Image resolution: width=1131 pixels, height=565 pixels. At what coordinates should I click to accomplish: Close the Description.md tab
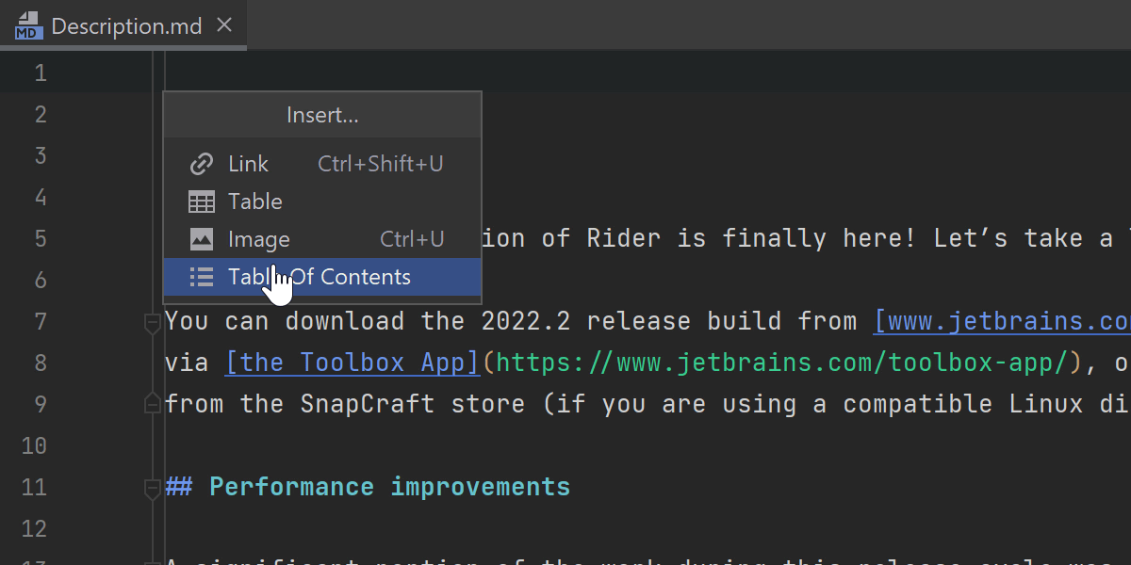[224, 25]
